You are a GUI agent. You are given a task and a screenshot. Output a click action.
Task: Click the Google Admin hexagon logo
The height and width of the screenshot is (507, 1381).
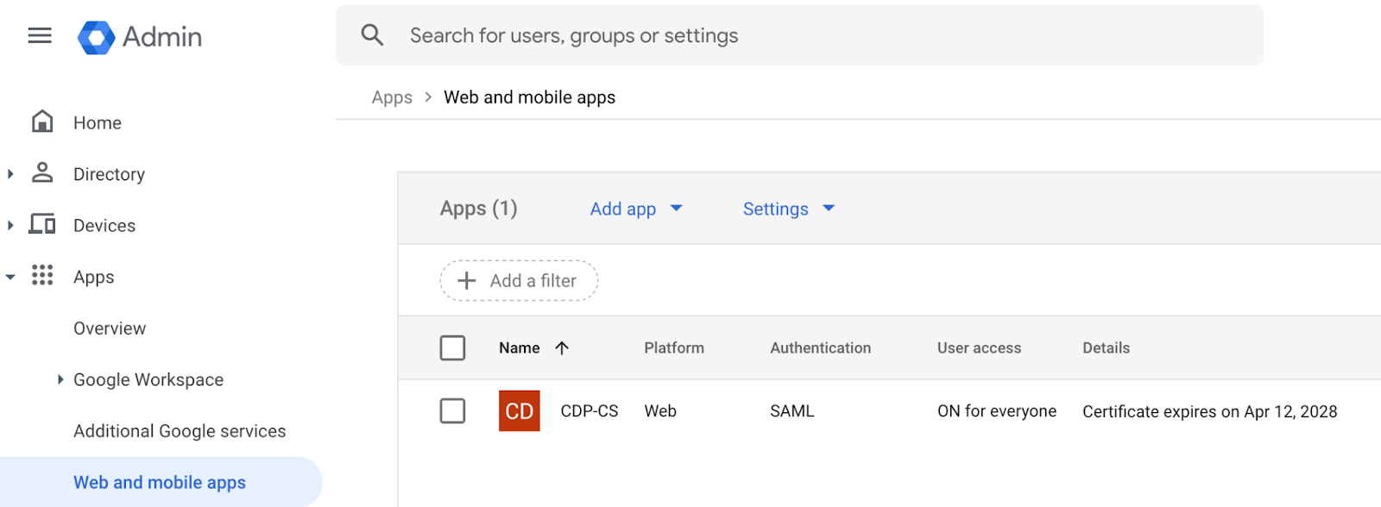[96, 37]
